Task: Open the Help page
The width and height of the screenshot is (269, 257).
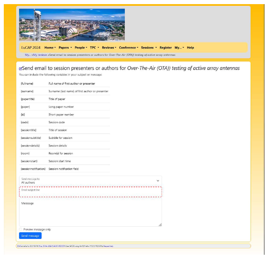Action: click(x=190, y=48)
